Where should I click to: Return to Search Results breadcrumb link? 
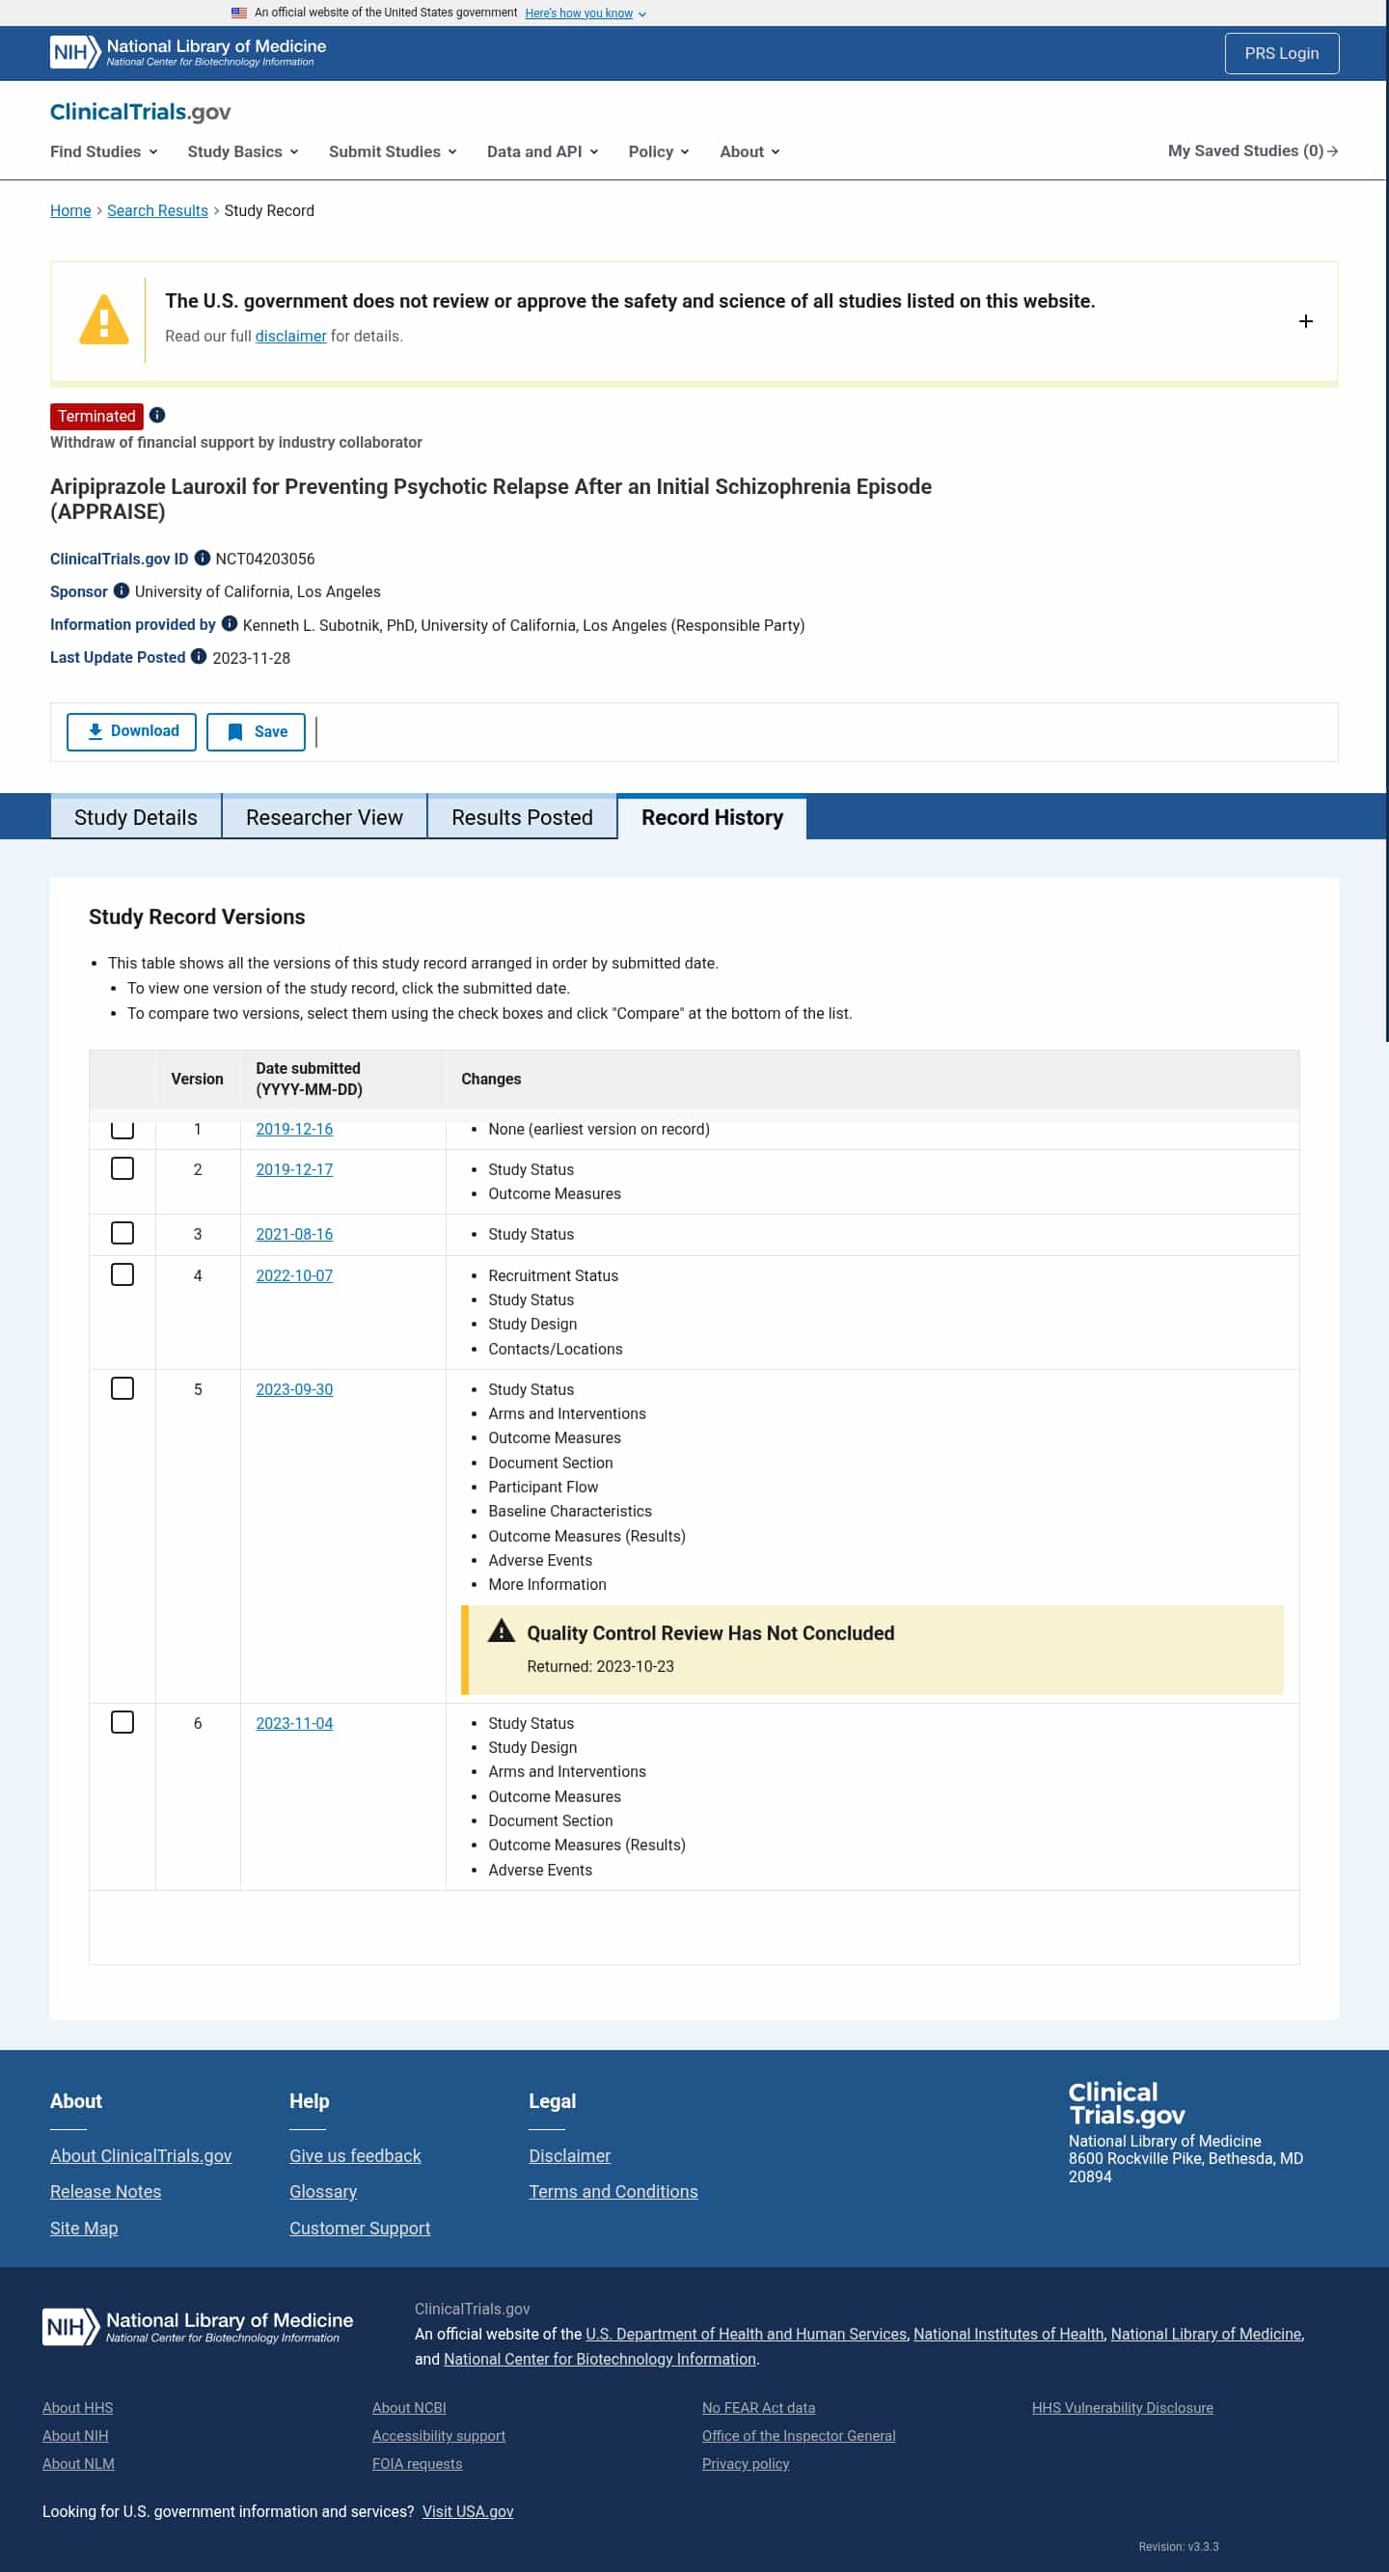point(158,210)
